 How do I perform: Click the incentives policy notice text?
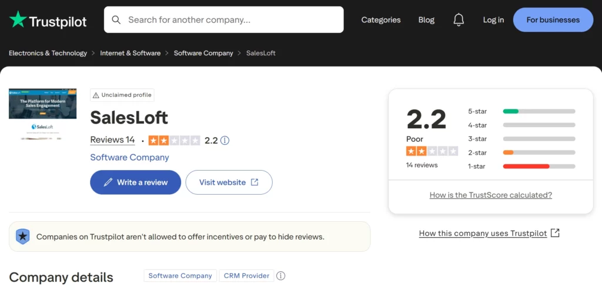tap(180, 237)
